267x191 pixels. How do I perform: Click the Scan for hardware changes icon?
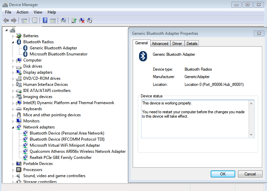63,21
